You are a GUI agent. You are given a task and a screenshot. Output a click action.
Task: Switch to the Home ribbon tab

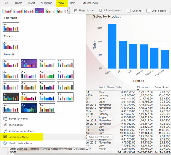pyautogui.click(x=19, y=3)
